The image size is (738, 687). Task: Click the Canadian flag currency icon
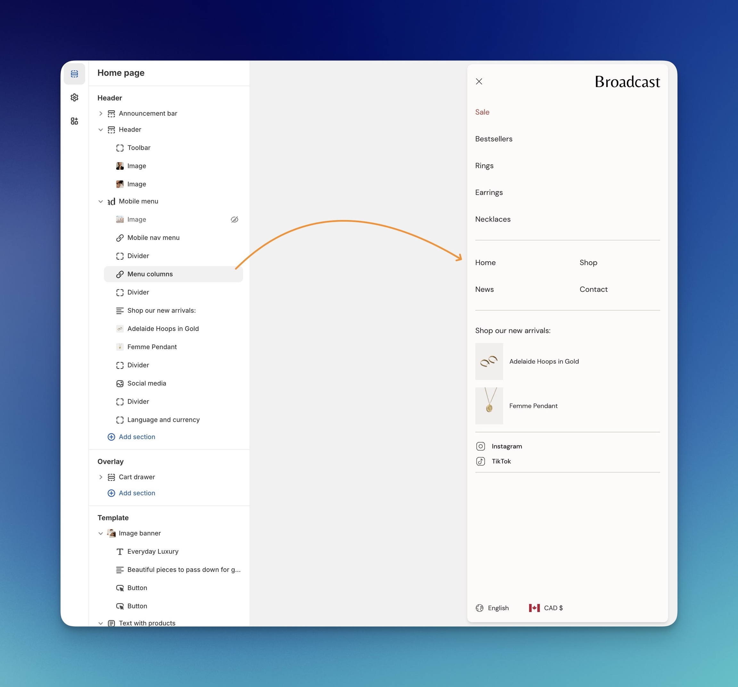(534, 608)
